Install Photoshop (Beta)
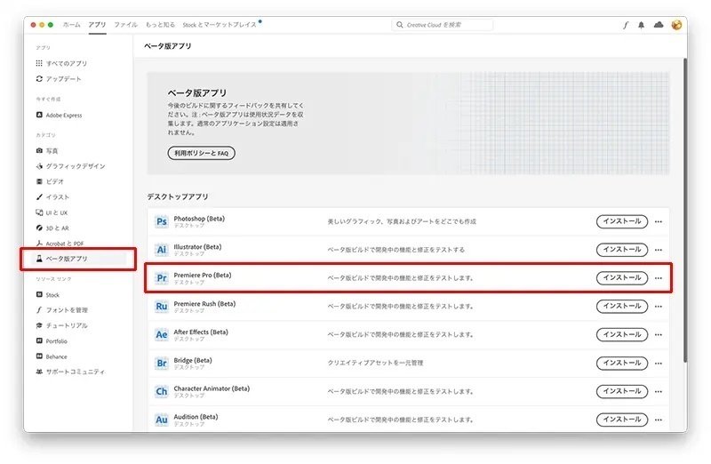The image size is (711, 464). point(621,221)
